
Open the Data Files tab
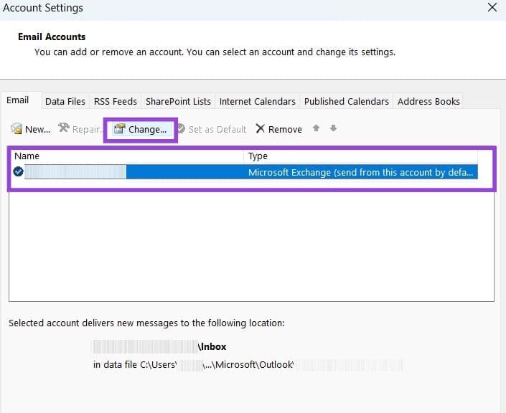[65, 101]
